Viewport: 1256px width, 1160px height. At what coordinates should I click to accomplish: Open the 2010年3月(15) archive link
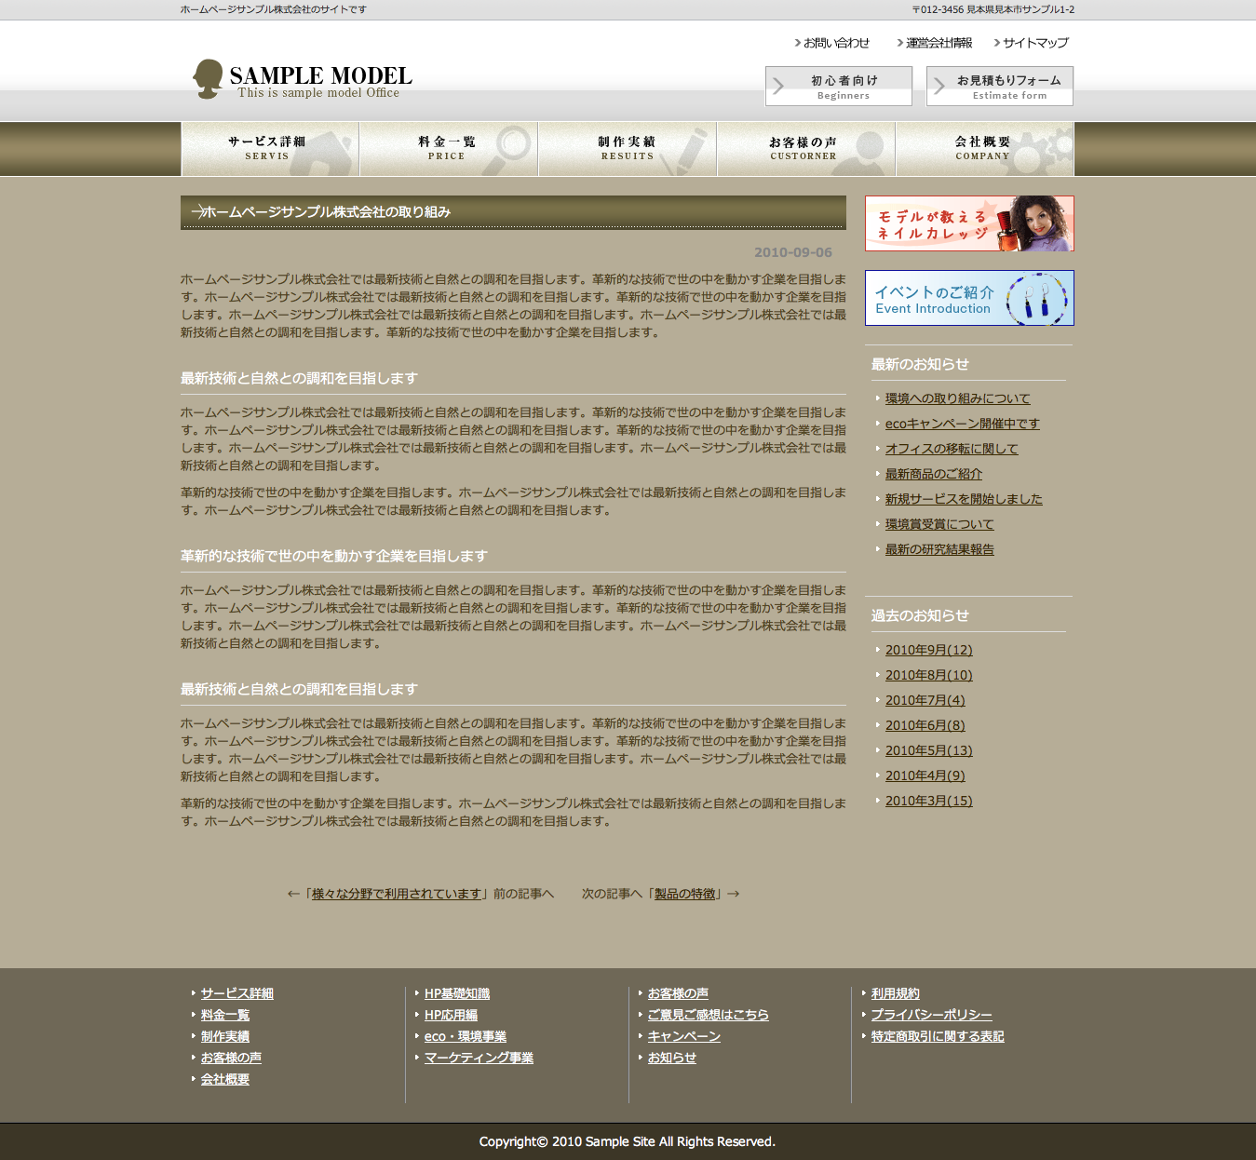[x=928, y=801]
